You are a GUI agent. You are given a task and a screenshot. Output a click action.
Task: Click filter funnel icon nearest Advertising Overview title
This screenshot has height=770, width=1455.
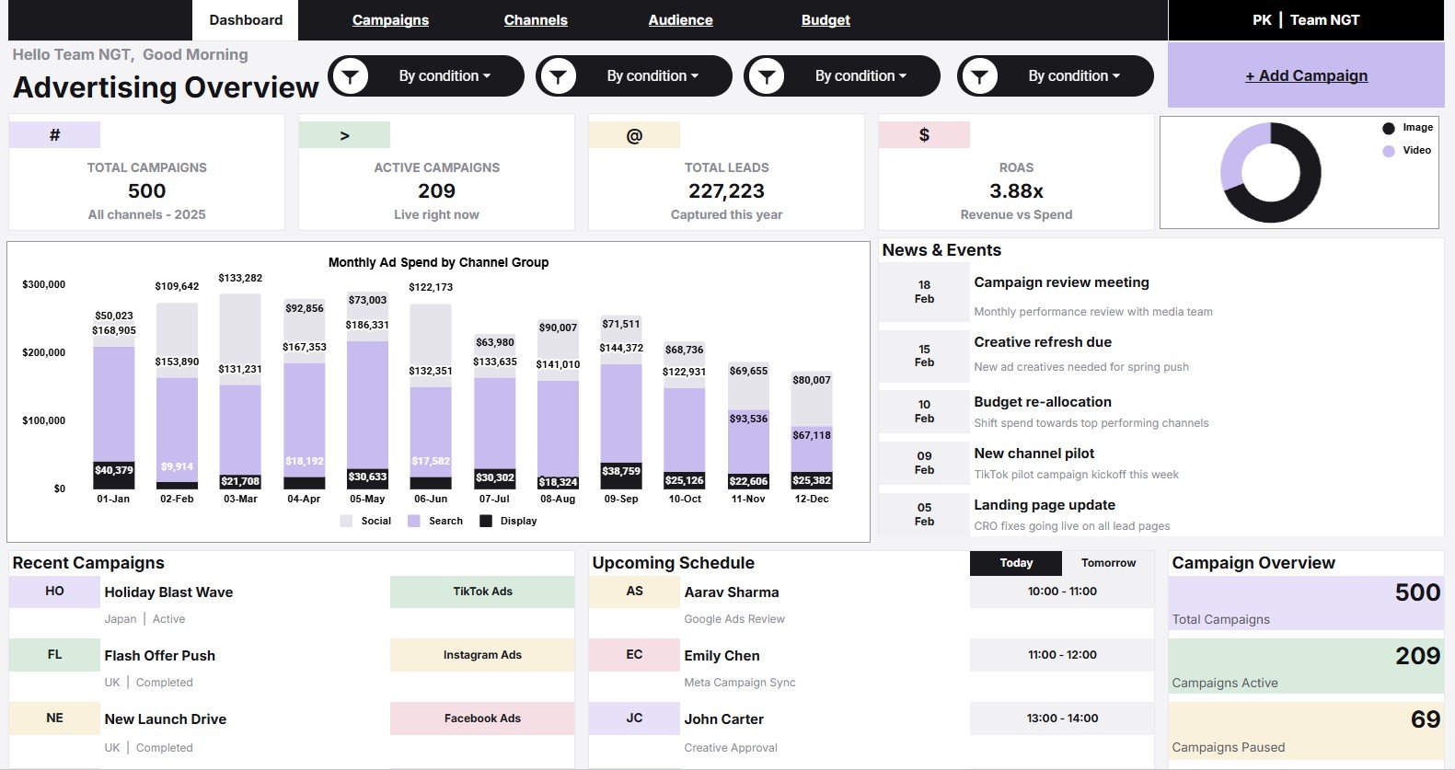[350, 76]
